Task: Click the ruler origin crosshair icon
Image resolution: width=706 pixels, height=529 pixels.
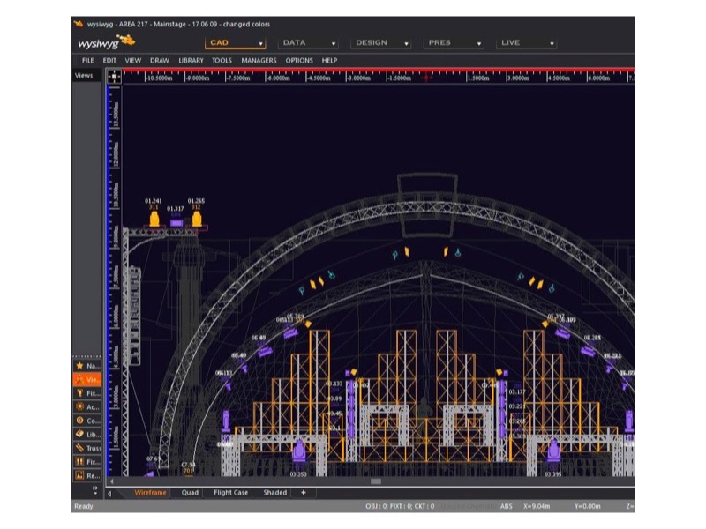Action: pos(113,77)
